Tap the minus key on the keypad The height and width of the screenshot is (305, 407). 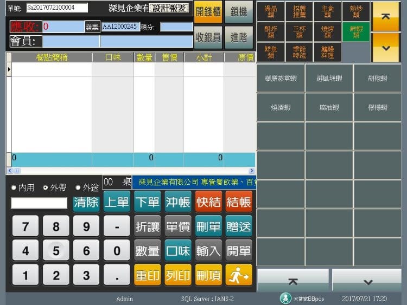[x=117, y=226]
